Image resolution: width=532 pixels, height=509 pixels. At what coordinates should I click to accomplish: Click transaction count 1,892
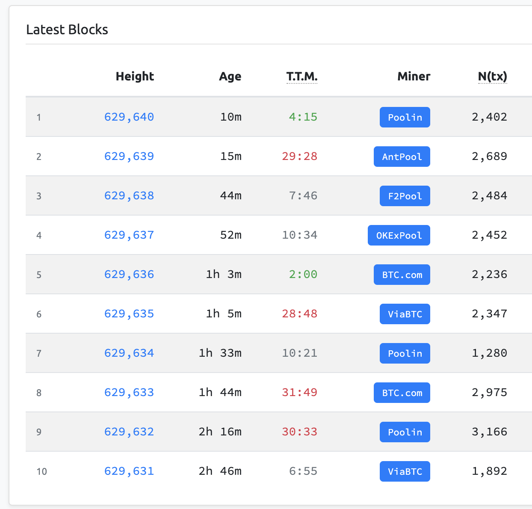tap(490, 471)
